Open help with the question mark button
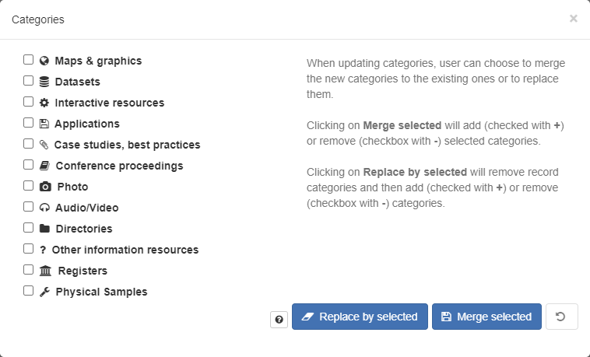This screenshot has width=590, height=357. [279, 320]
